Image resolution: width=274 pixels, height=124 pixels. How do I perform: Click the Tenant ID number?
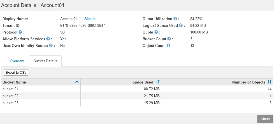click(82, 25)
